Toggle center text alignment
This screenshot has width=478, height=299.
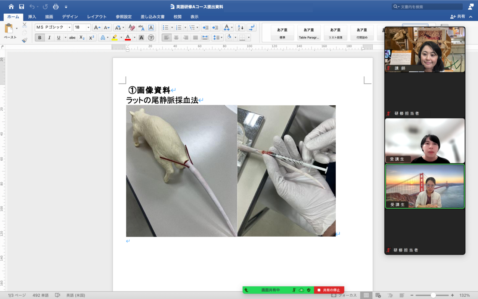pos(176,37)
